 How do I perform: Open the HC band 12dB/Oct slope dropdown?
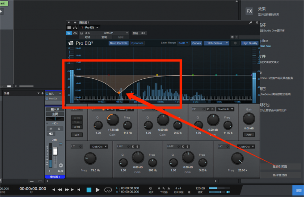245,147
